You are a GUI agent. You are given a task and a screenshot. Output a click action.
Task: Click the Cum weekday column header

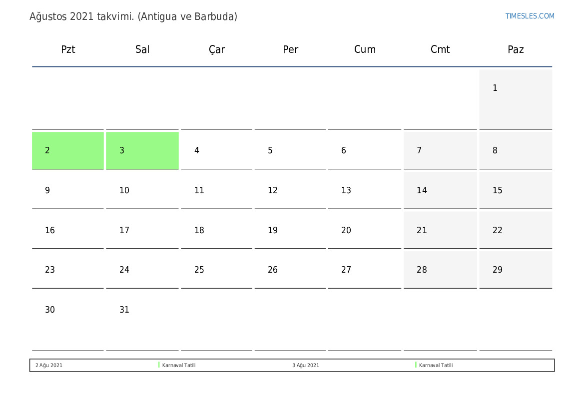[365, 49]
